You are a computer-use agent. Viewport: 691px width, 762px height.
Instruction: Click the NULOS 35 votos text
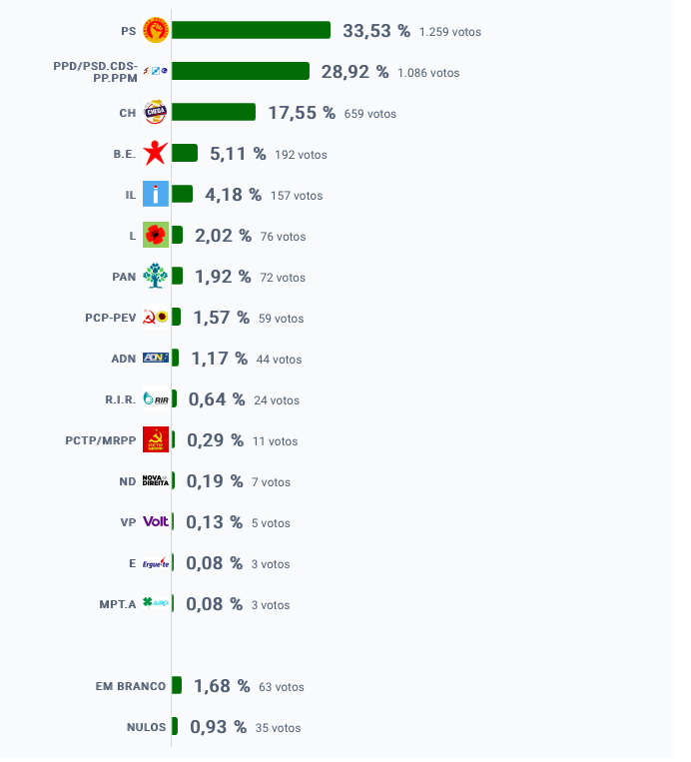pos(278,728)
